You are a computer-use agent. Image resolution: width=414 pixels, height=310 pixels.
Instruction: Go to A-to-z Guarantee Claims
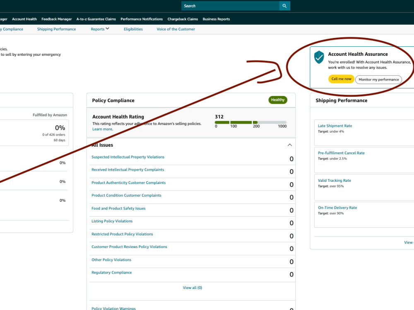[96, 19]
